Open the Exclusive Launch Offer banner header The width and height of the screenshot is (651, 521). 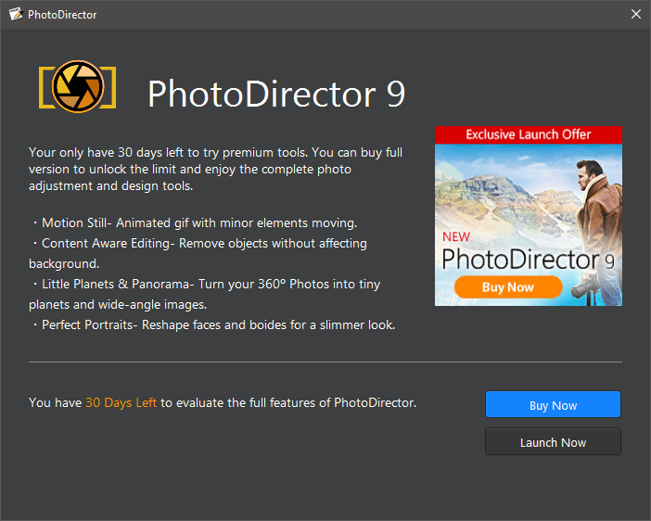pos(528,134)
